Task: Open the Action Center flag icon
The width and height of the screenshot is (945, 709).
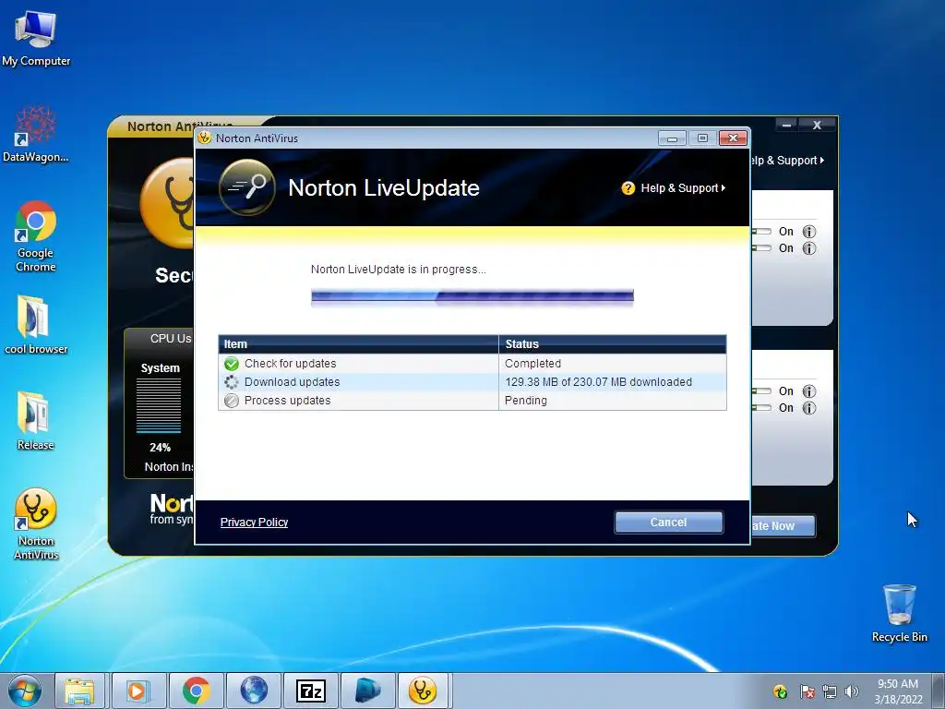Action: [x=807, y=691]
